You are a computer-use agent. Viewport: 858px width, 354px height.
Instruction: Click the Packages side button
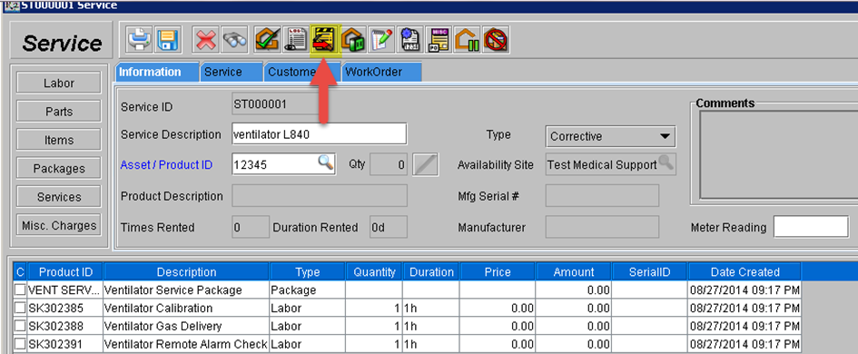coord(58,168)
